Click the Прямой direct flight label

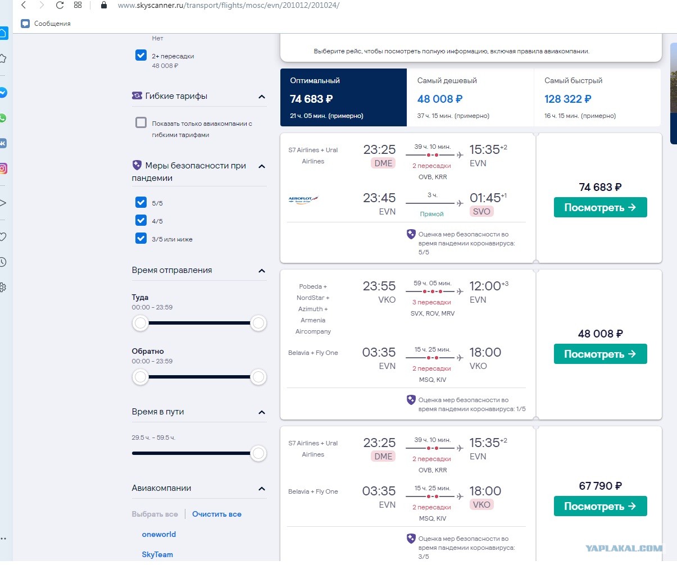point(431,214)
